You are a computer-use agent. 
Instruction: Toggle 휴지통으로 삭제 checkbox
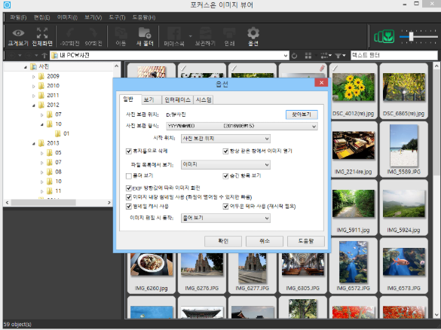point(129,151)
